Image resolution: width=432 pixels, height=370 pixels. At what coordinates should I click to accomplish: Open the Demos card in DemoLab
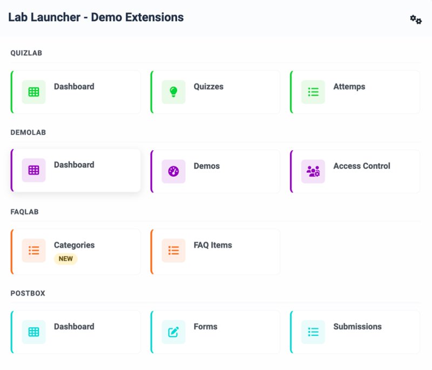(215, 171)
